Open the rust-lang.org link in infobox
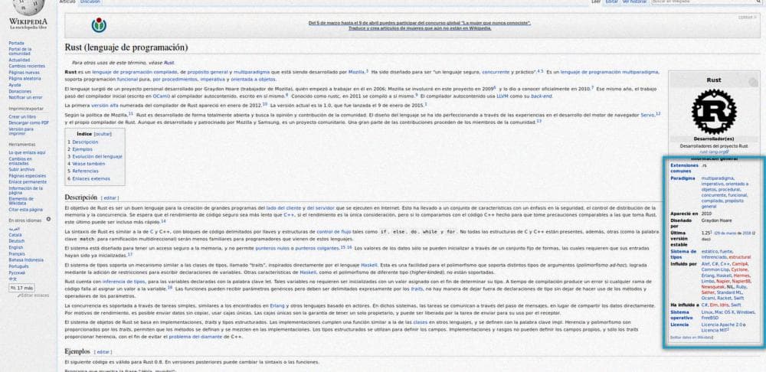766x372 pixels. click(714, 152)
